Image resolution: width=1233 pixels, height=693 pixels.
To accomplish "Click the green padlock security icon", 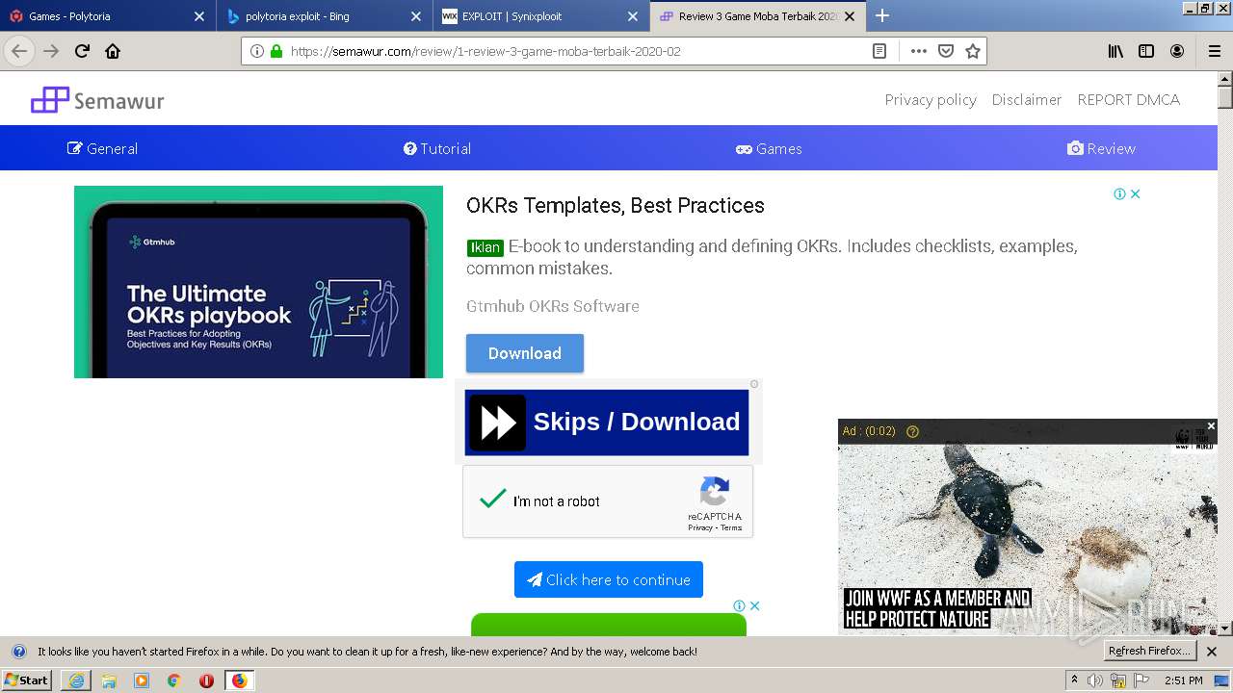I will [x=276, y=51].
